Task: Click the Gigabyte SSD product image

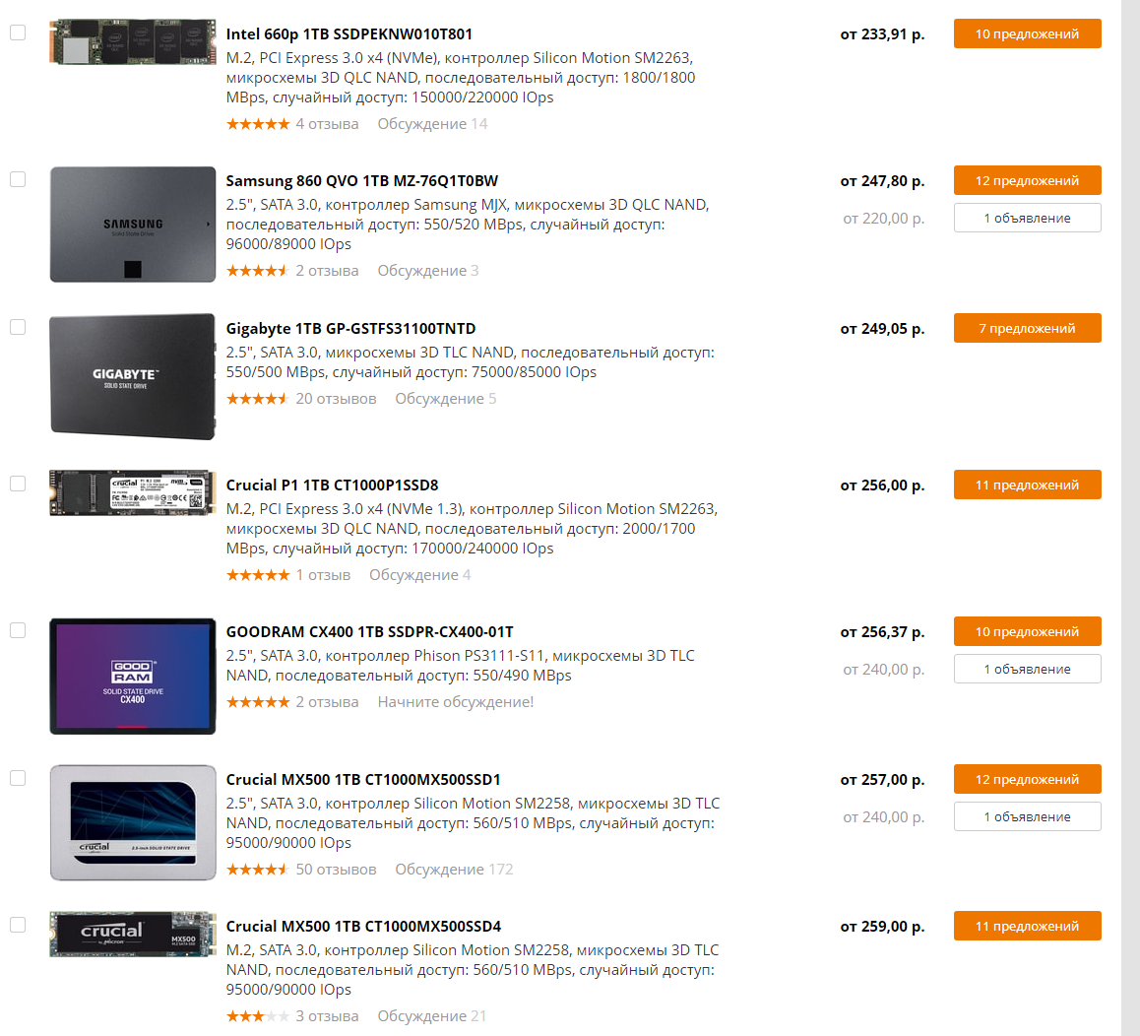Action: (x=132, y=376)
